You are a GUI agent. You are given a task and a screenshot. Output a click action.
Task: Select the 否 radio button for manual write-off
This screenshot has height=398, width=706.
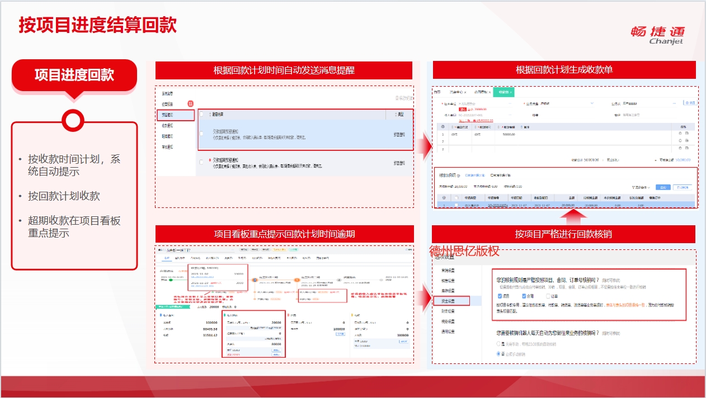point(499,354)
